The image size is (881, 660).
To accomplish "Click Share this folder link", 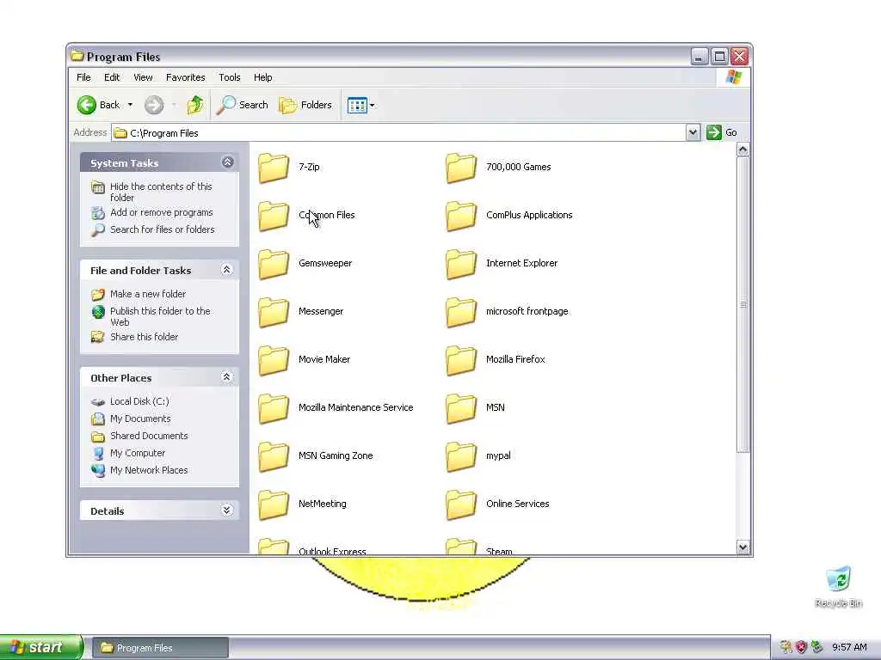I will [x=144, y=337].
